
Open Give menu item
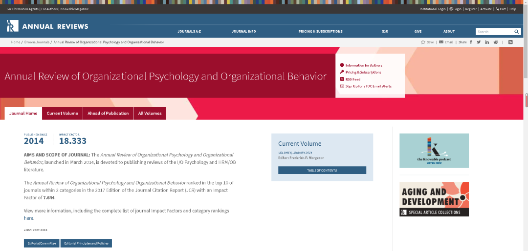(418, 31)
